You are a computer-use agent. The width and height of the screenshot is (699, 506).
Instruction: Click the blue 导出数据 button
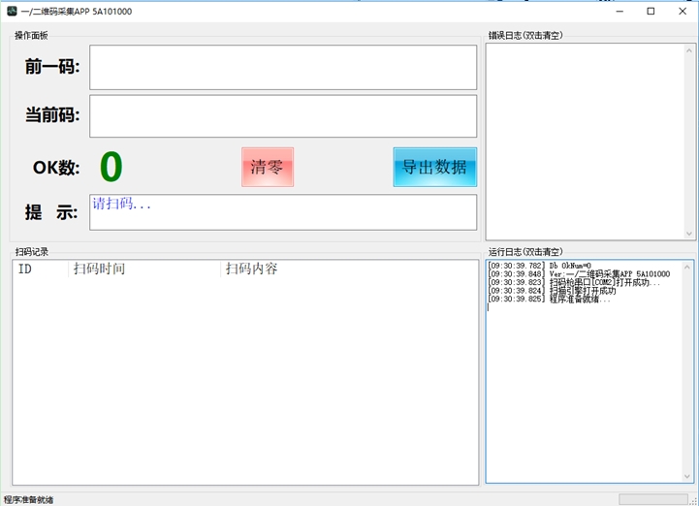point(434,167)
